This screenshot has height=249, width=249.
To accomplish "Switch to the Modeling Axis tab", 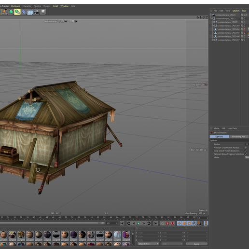I will coord(238,137).
